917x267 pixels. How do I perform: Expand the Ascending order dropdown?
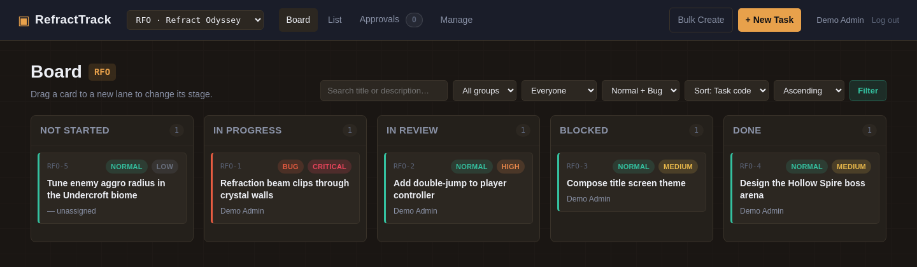tap(809, 90)
